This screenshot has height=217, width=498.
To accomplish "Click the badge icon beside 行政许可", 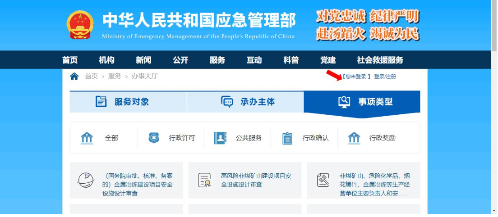I will click(x=154, y=138).
